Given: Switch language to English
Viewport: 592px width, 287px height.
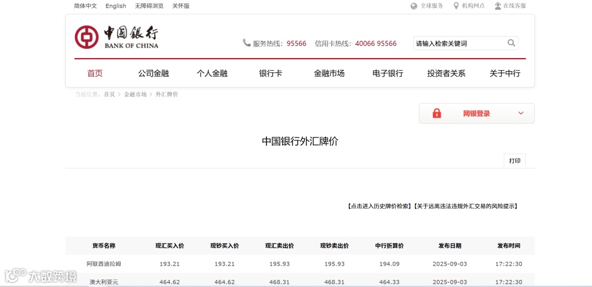Looking at the screenshot, I should point(116,6).
